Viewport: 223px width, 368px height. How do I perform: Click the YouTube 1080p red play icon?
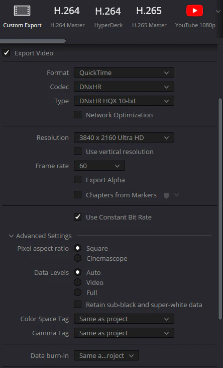coord(195,11)
